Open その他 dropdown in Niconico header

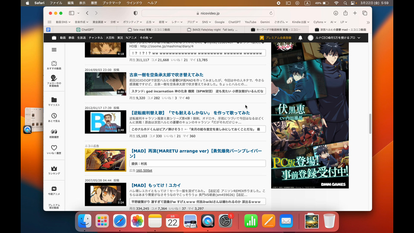146,38
